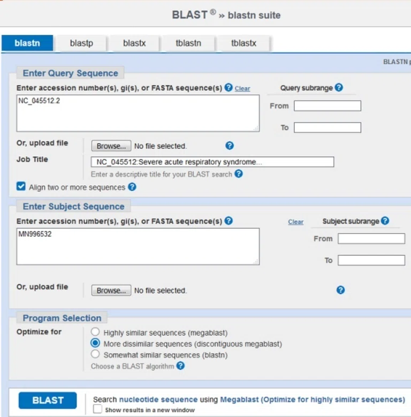411x417 pixels.
Task: Click help icon beside subject upload file
Action: pos(340,290)
